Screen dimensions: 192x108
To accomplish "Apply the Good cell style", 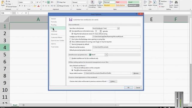I will 133,2.
